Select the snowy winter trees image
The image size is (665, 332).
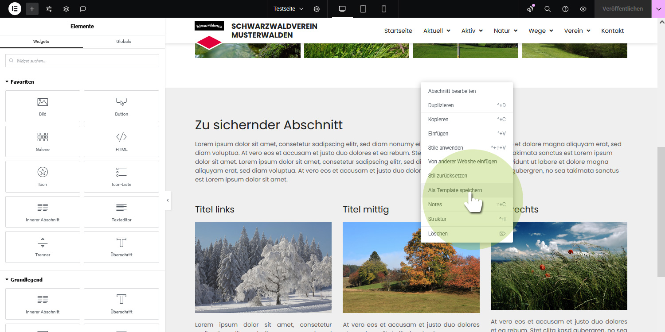pos(263,267)
